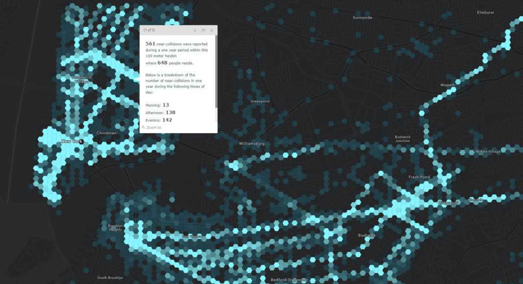
Task: Click the Fresh Pond map label
Action: tap(419, 177)
